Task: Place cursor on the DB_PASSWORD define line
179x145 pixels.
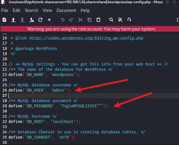Action: (x=58, y=106)
